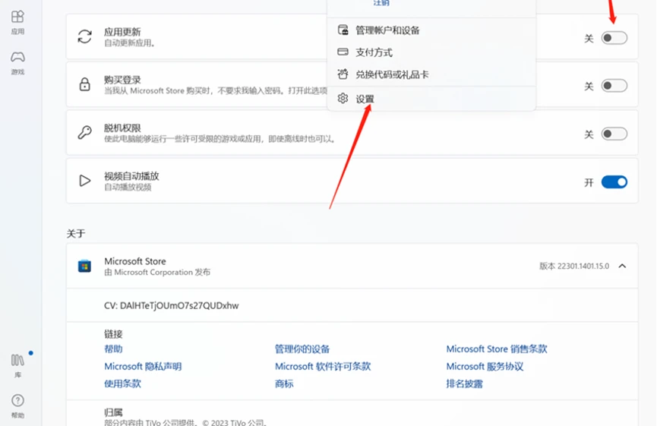Click the 由 Microsoft Corporation 发布 text
The height and width of the screenshot is (426, 657).
pos(157,273)
